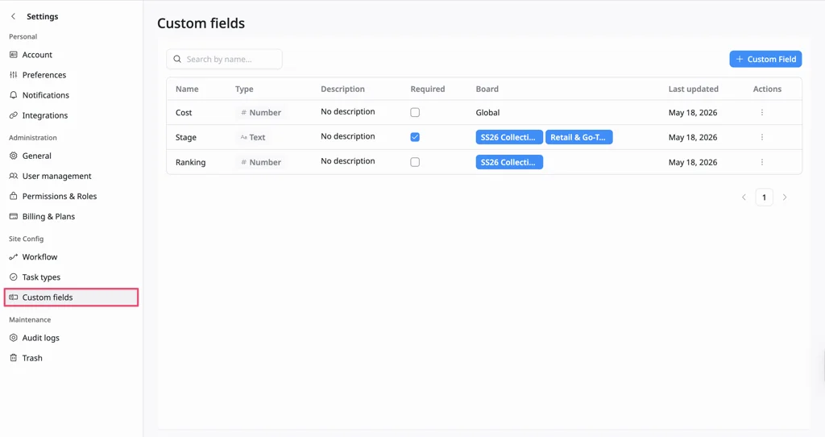Click May 18, 2026 in Ranking row
This screenshot has height=437, width=825.
[x=693, y=162]
